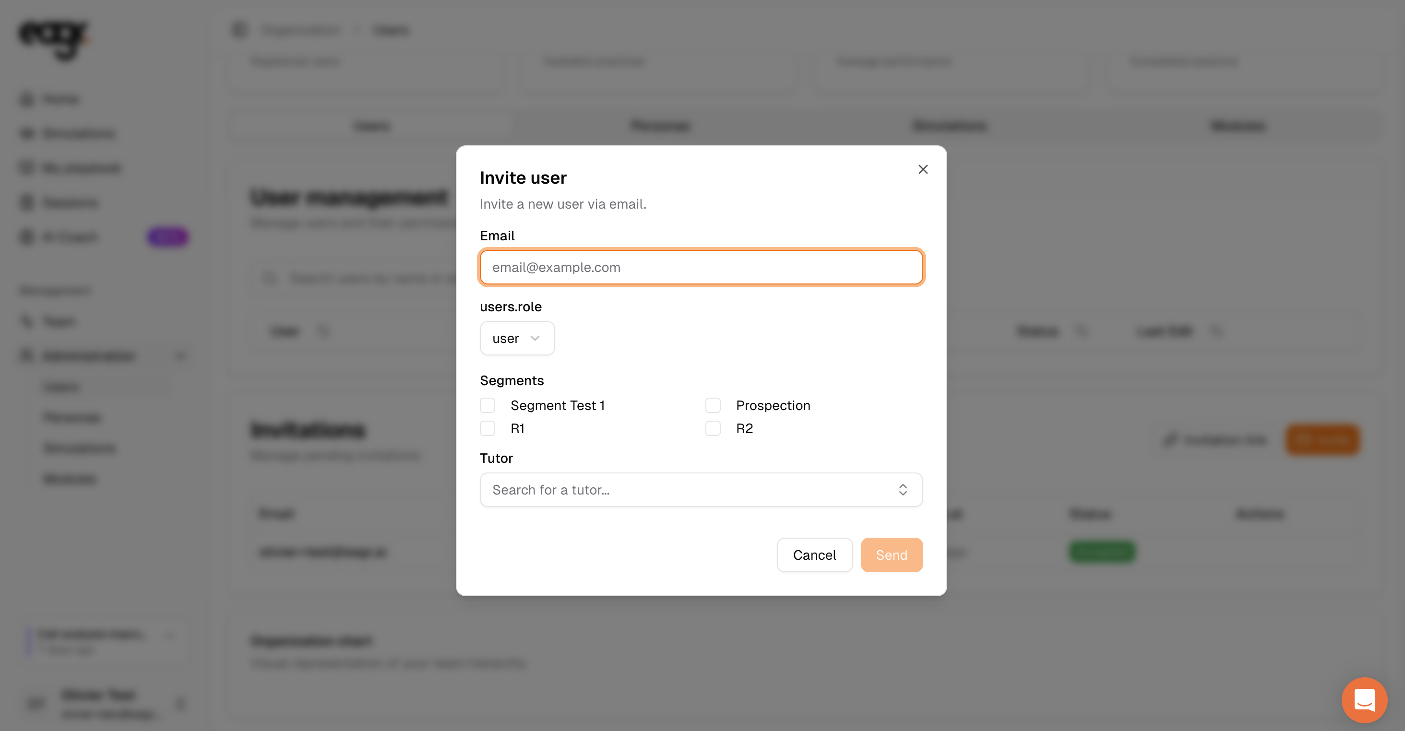Click the Team phone icon
The width and height of the screenshot is (1405, 731).
27,322
